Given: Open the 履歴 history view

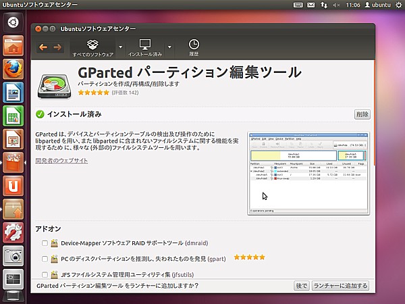Looking at the screenshot, I should pyautogui.click(x=194, y=48).
